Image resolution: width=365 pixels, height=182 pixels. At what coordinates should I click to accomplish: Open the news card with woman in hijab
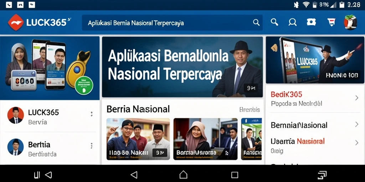[206, 139]
